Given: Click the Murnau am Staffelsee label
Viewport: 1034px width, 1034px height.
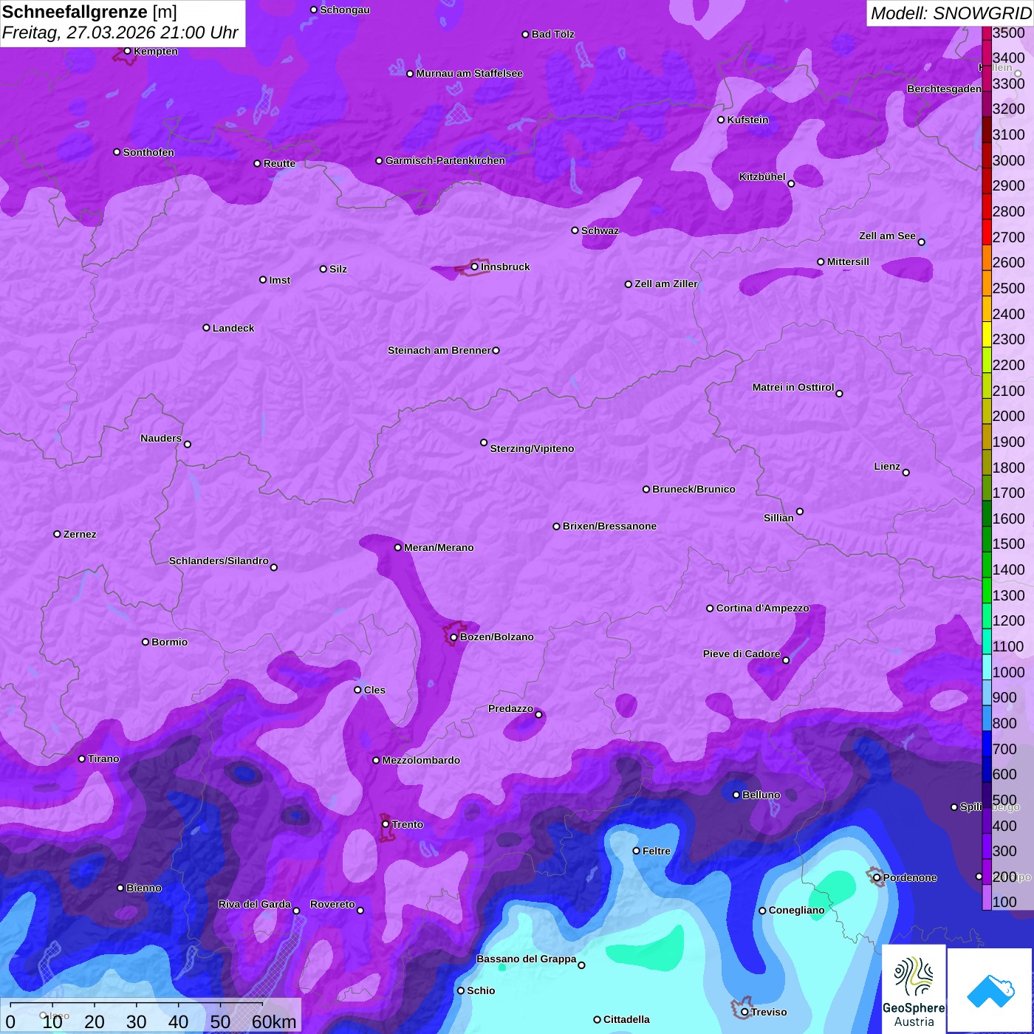Looking at the screenshot, I should pyautogui.click(x=470, y=73).
